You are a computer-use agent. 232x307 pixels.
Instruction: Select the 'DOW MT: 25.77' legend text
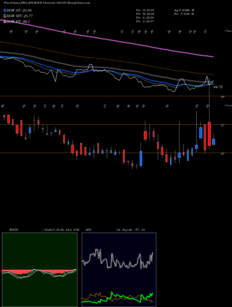[20, 16]
